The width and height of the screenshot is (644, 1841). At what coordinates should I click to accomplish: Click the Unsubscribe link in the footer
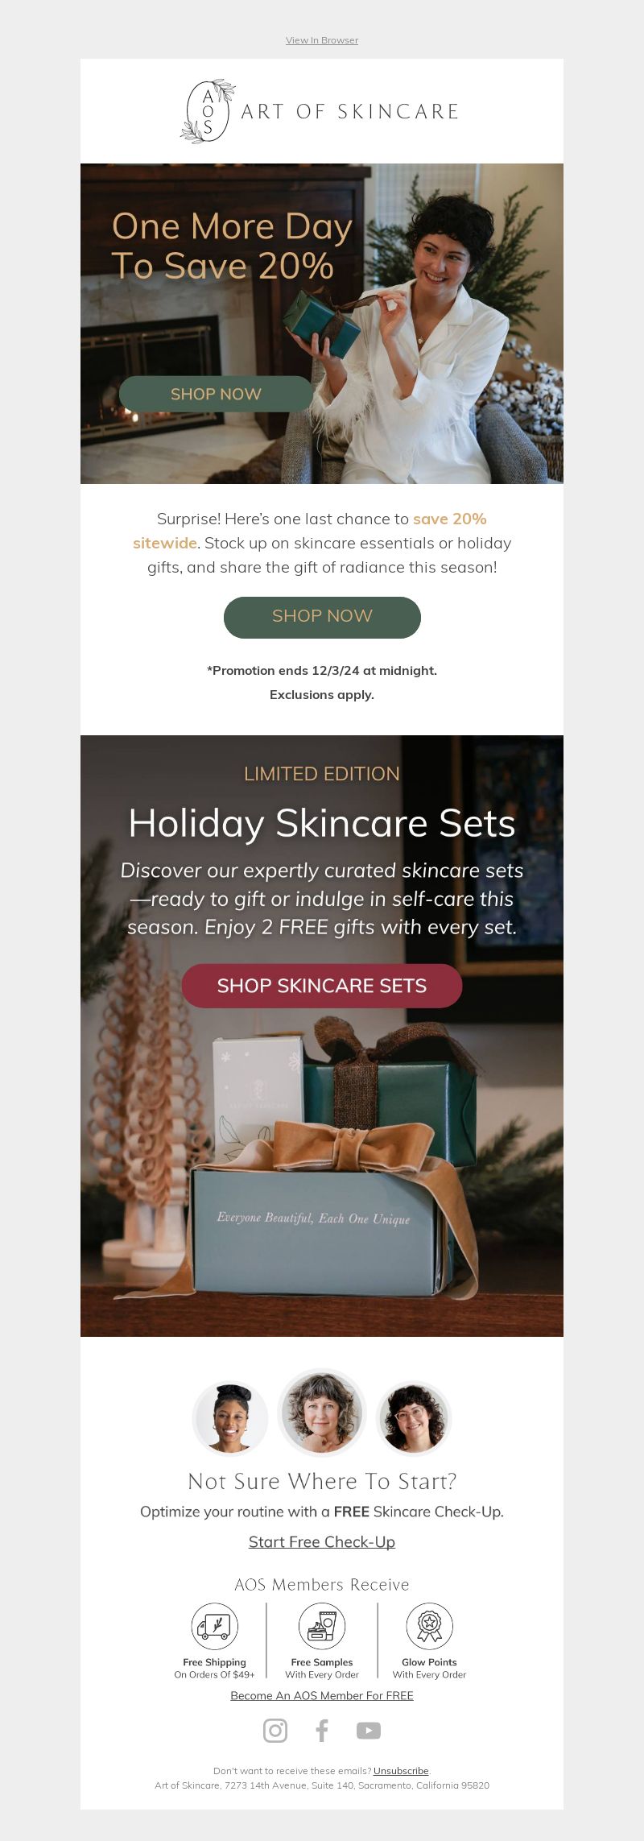click(x=401, y=1771)
